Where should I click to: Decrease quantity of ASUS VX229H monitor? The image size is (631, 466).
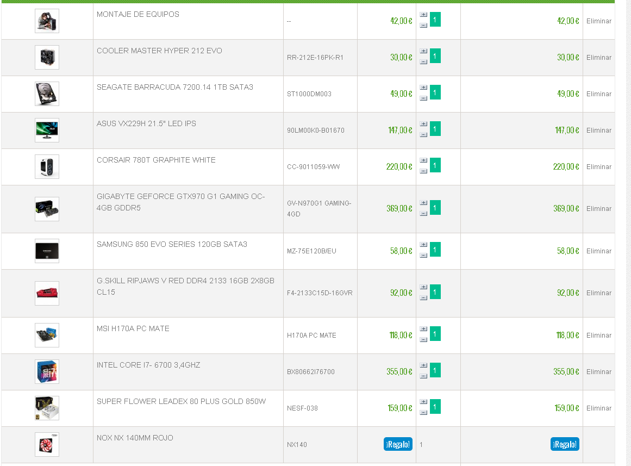(423, 135)
